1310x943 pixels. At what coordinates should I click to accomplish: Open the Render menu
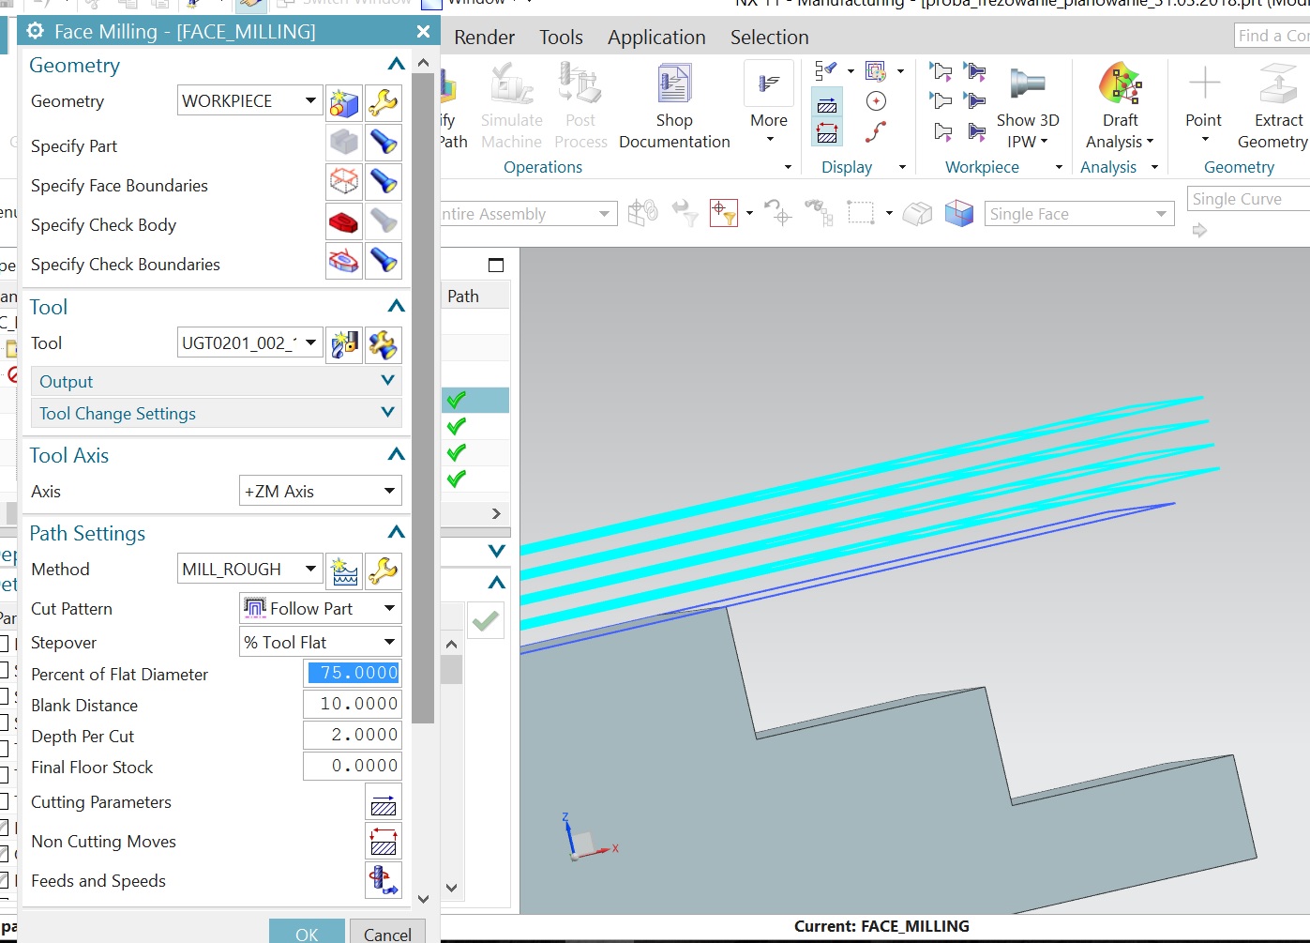pyautogui.click(x=484, y=38)
